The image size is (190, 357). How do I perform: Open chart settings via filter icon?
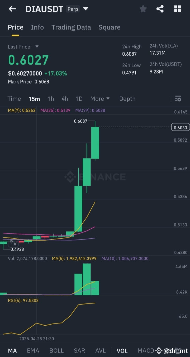tap(178, 99)
